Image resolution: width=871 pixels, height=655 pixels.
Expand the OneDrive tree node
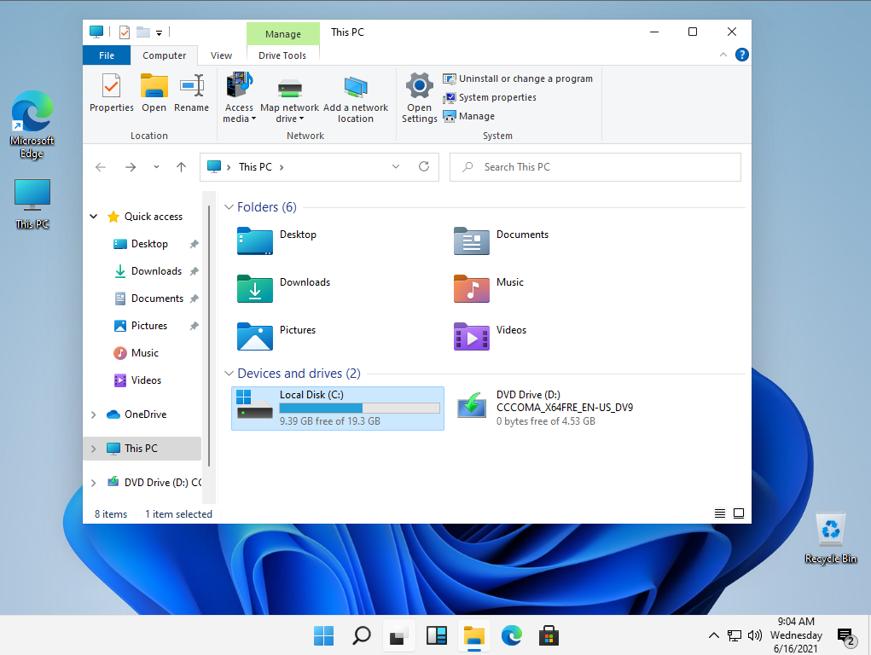(93, 414)
